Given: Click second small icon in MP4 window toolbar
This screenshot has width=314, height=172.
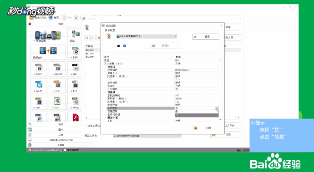Looking at the screenshot, I should [93, 38].
